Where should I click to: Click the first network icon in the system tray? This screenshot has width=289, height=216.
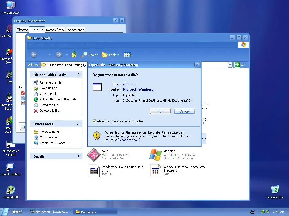click(x=263, y=212)
